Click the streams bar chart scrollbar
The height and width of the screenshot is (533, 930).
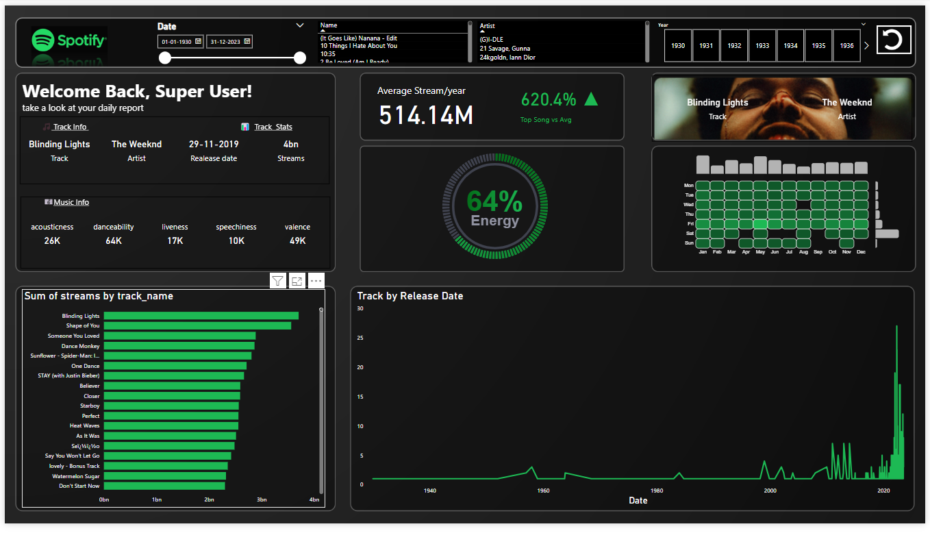pos(321,401)
